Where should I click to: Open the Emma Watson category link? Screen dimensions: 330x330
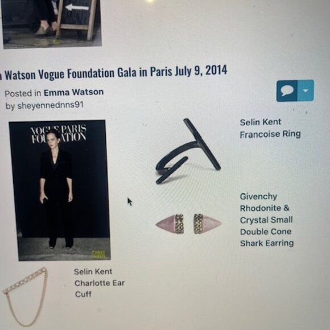73,92
